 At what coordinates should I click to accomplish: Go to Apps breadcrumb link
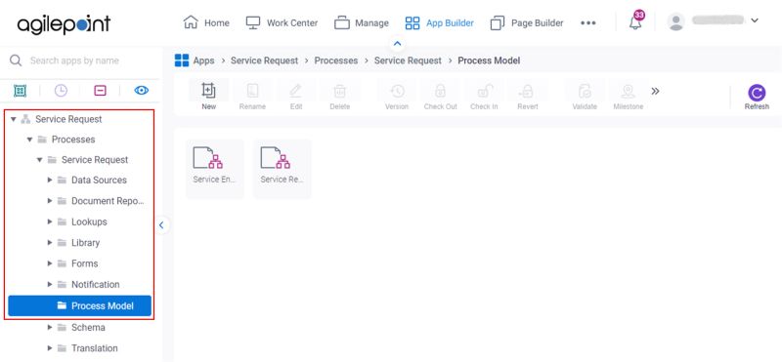pos(203,60)
